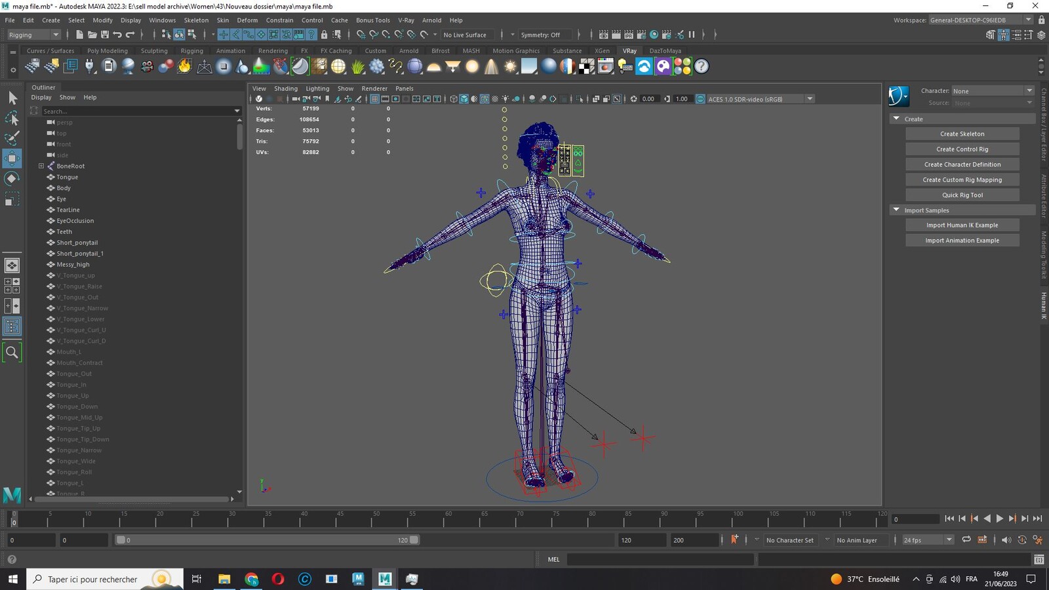The height and width of the screenshot is (590, 1049).
Task: Jump to end of playback range
Action: pyautogui.click(x=1037, y=519)
